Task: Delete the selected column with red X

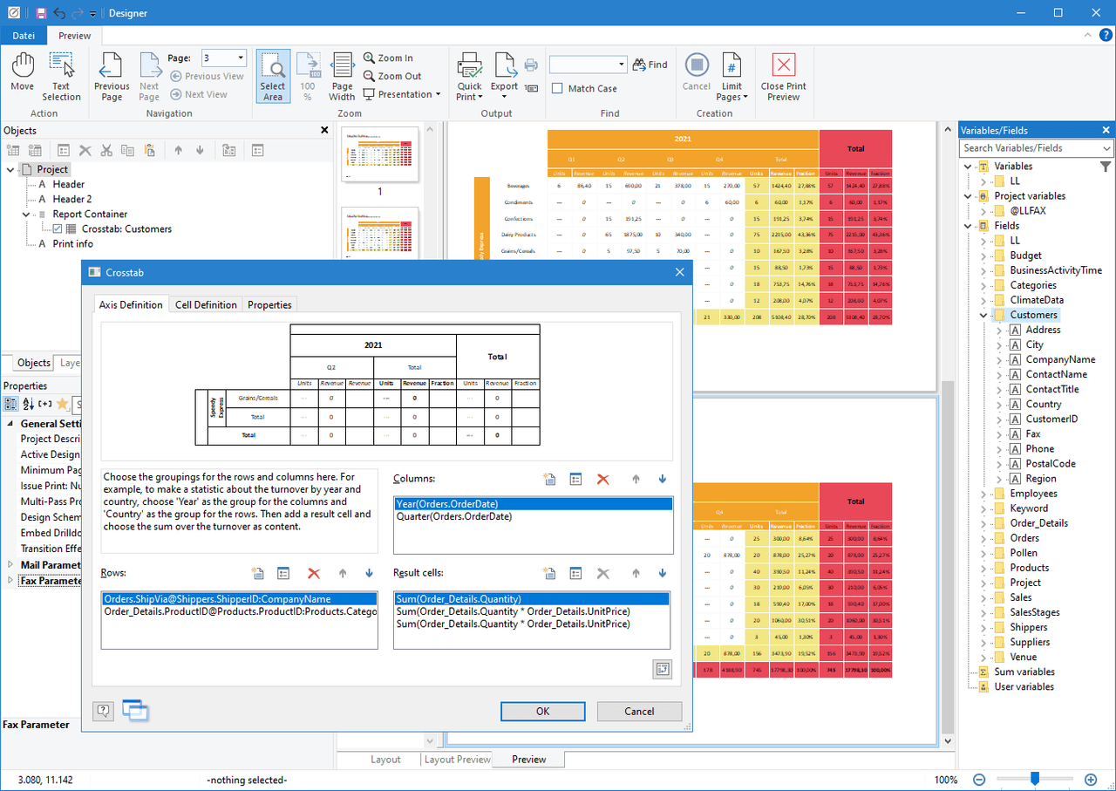Action: (x=602, y=479)
